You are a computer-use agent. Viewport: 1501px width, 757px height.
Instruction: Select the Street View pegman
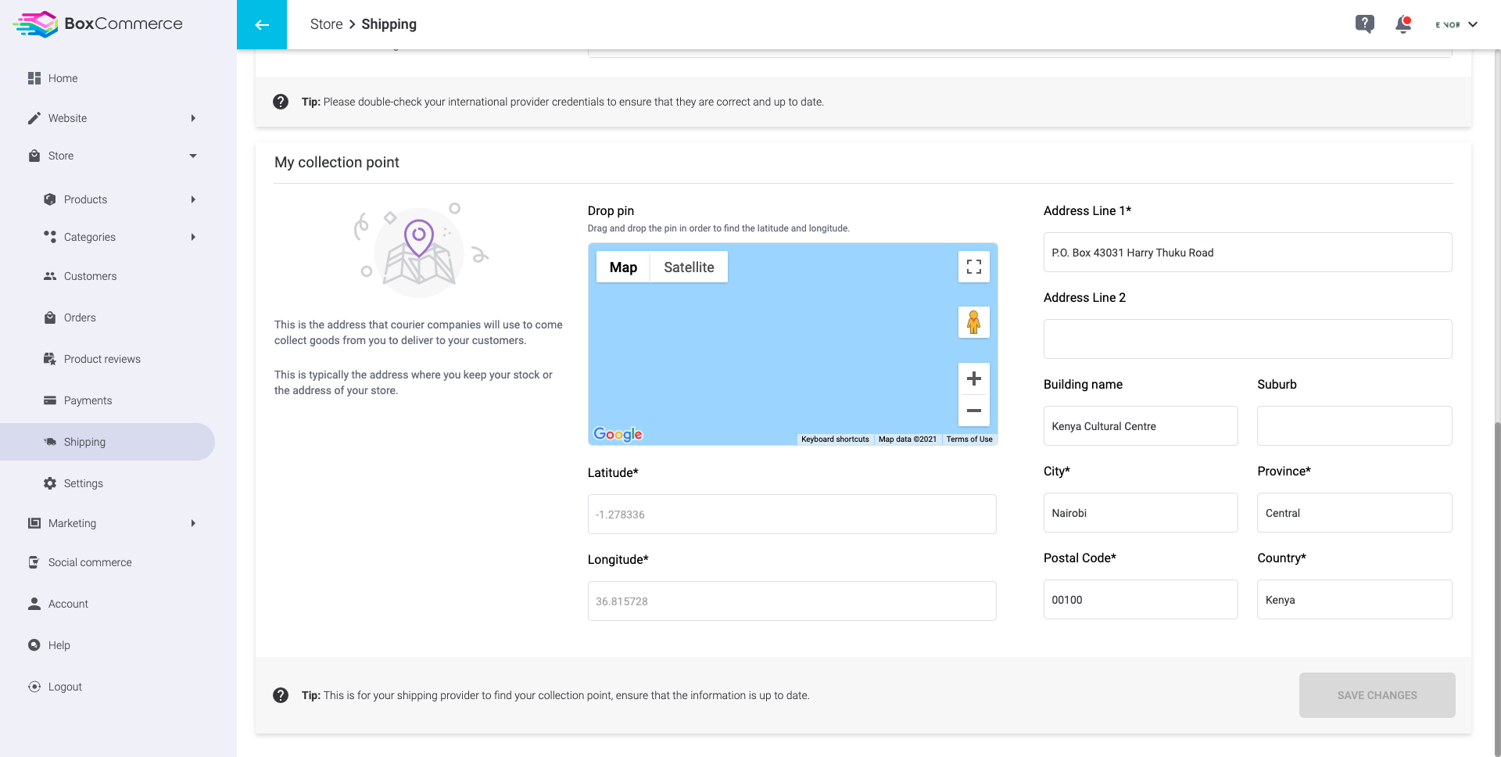974,322
